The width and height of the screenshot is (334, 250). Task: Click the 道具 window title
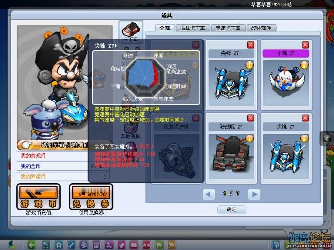(167, 15)
